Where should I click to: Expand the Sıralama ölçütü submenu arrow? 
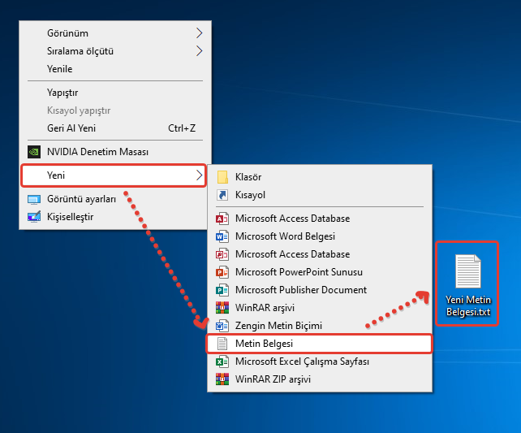pyautogui.click(x=199, y=51)
